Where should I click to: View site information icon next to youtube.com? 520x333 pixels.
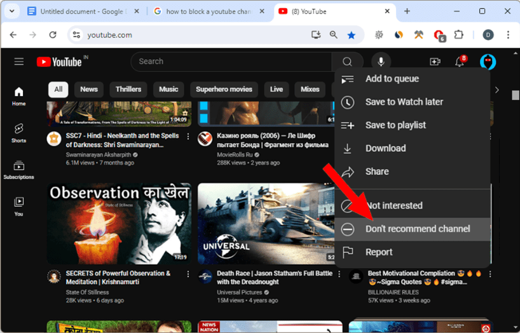coord(77,35)
